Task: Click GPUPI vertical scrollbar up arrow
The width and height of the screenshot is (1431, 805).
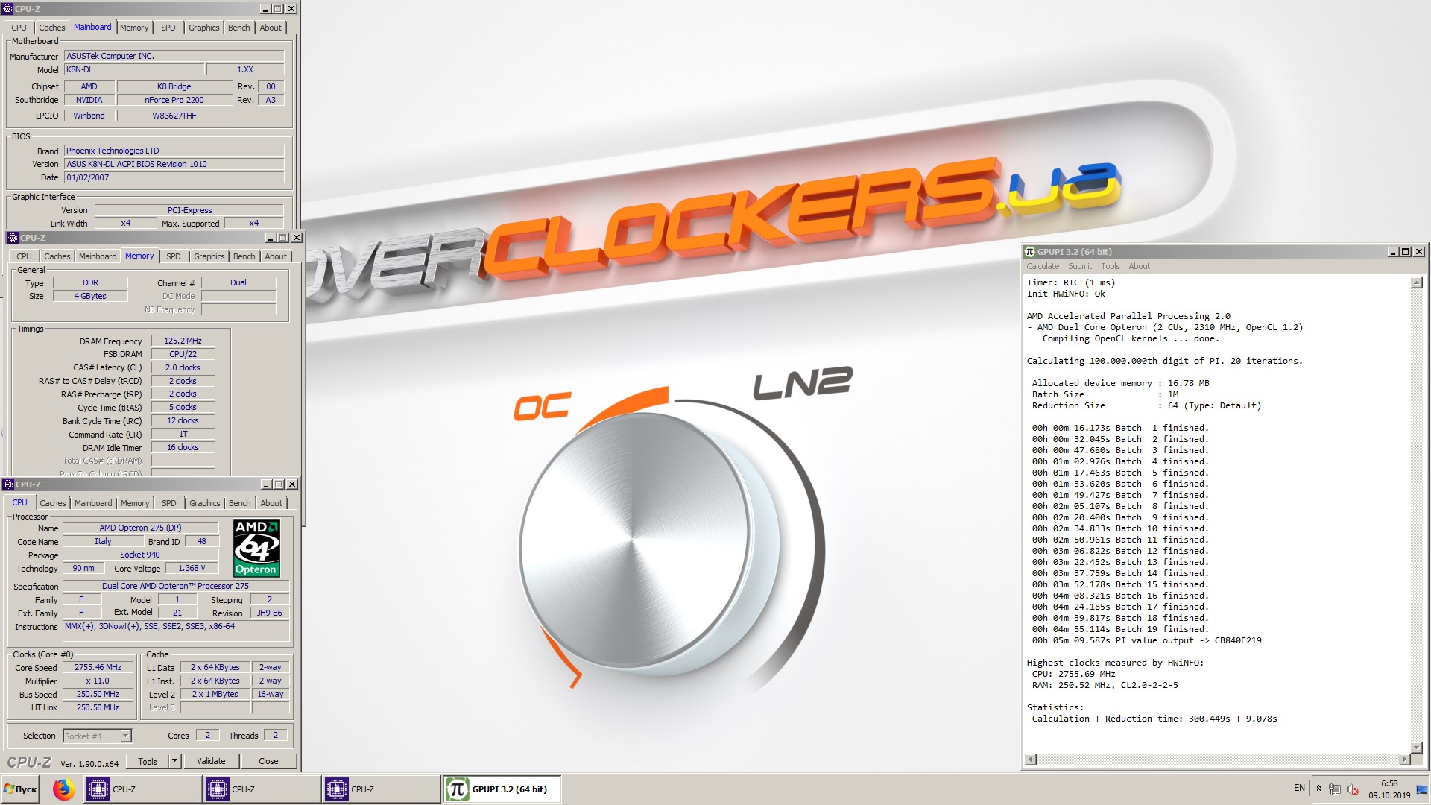Action: click(1417, 282)
